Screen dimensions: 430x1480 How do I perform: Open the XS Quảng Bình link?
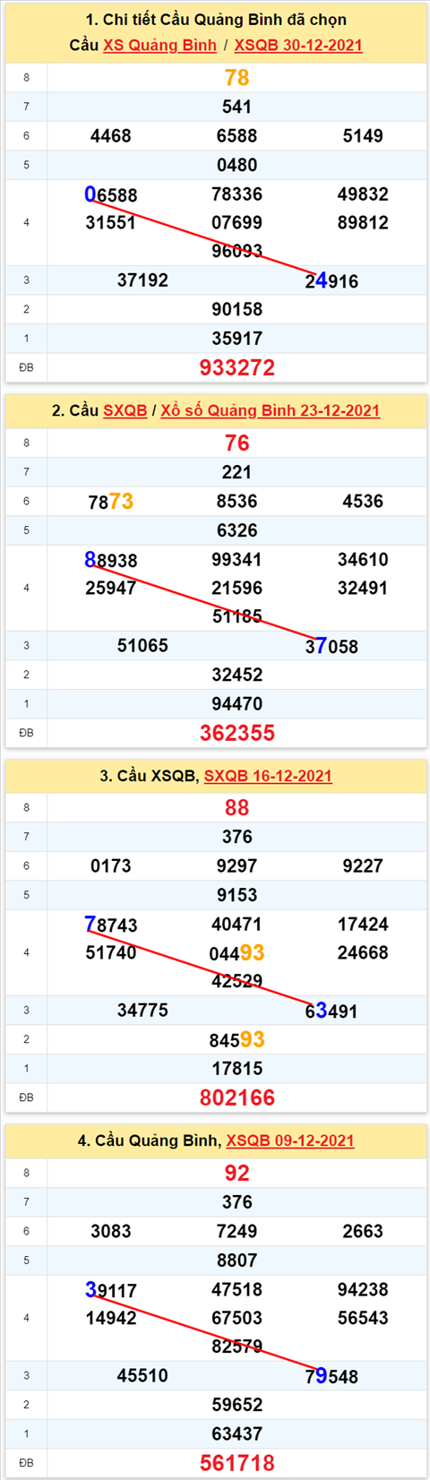coord(159,45)
